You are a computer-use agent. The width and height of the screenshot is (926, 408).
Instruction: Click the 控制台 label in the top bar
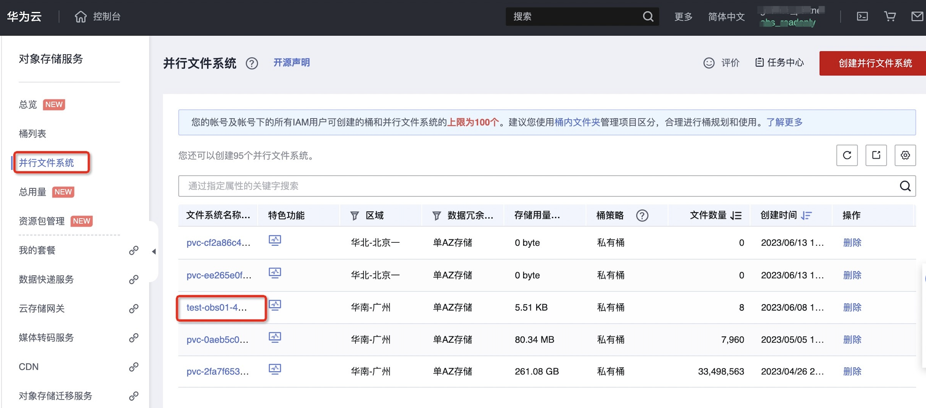pos(106,16)
